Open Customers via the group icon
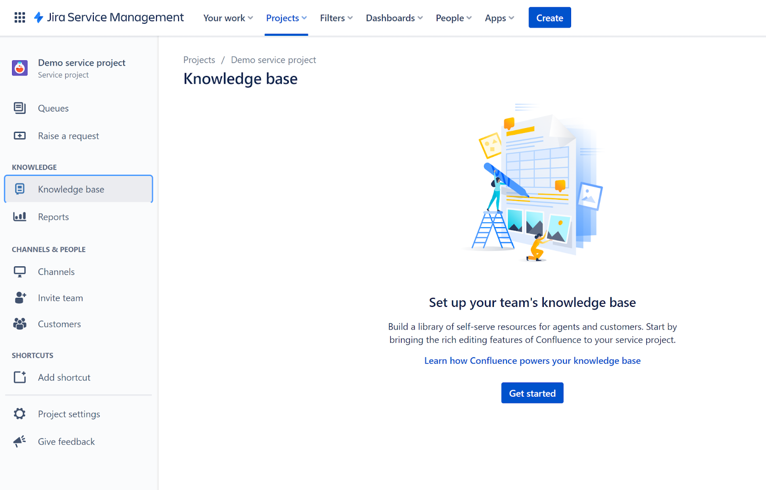This screenshot has width=766, height=490. [x=20, y=324]
